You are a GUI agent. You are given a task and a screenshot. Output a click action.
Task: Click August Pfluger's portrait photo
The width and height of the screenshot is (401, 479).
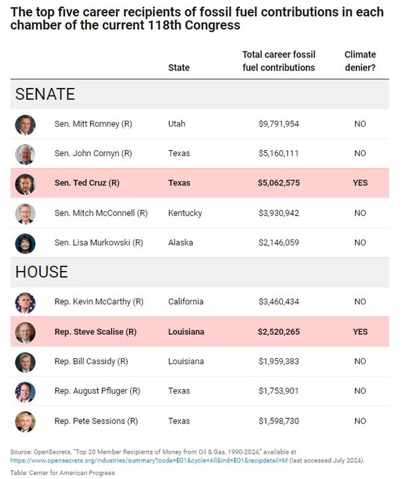click(25, 391)
